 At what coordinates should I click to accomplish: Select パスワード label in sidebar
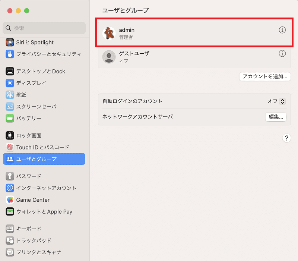pyautogui.click(x=29, y=176)
